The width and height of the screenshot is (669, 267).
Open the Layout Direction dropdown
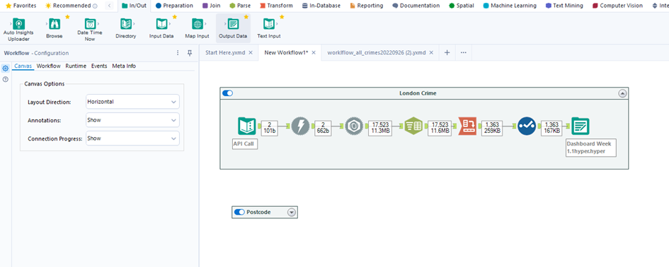(132, 102)
